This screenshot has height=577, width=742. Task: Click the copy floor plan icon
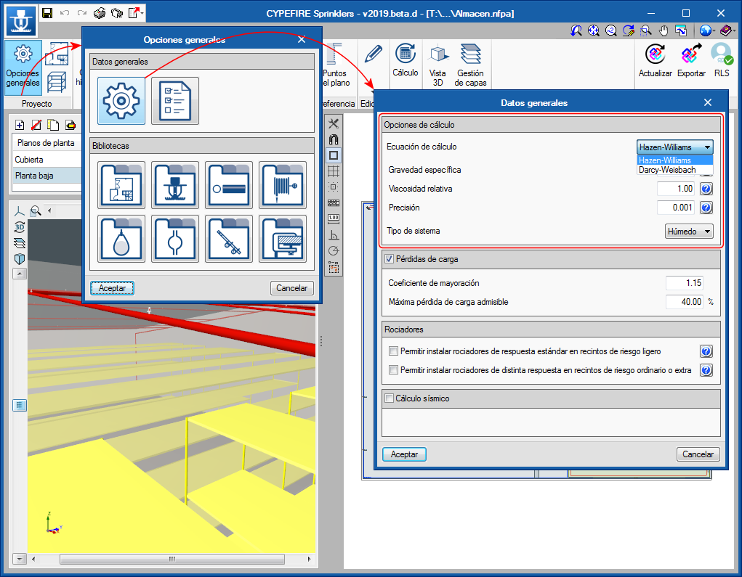(x=53, y=125)
